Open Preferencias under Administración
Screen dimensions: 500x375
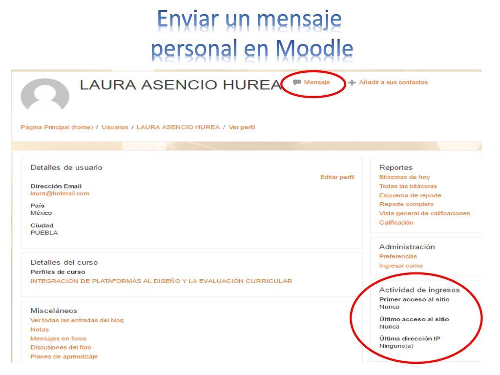point(398,256)
